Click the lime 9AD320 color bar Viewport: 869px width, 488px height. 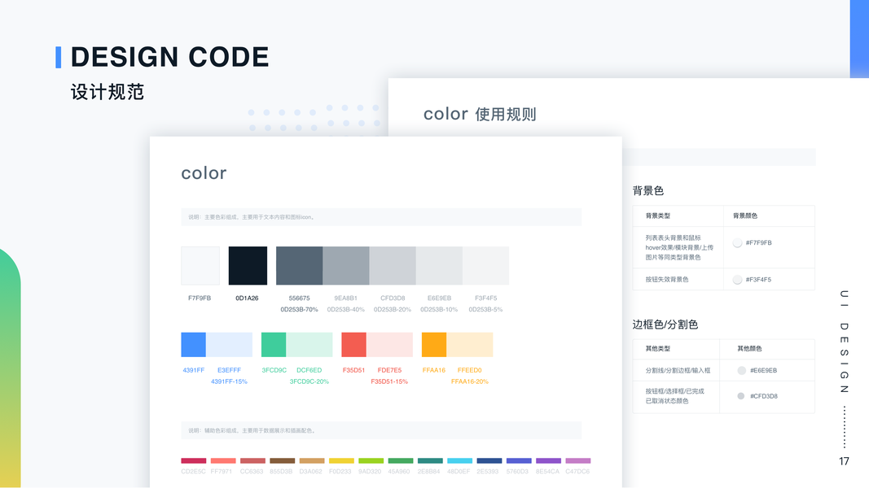[x=371, y=460]
